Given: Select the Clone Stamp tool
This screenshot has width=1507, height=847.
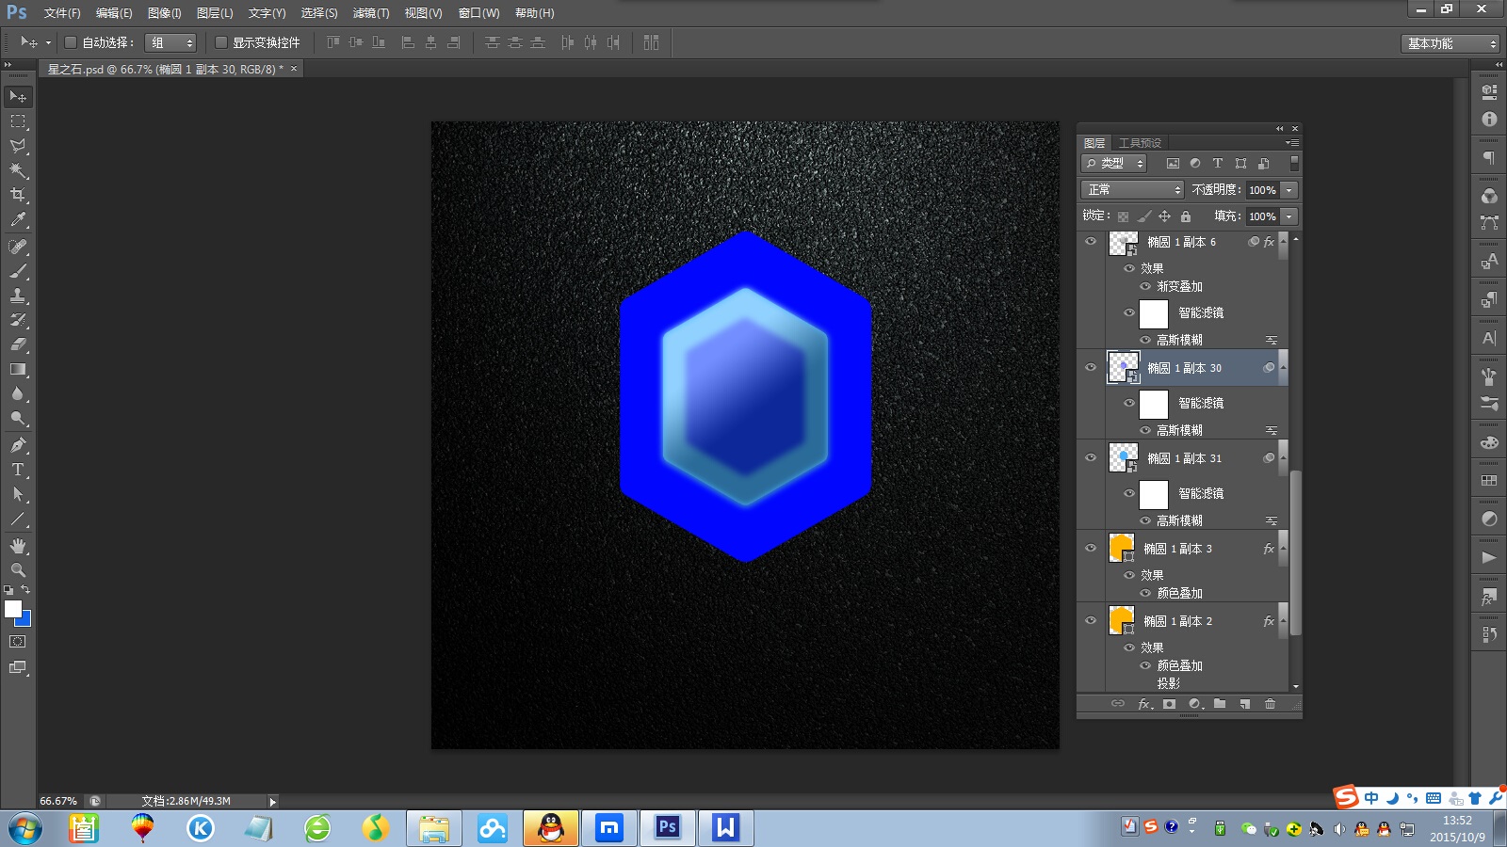Looking at the screenshot, I should 18,296.
